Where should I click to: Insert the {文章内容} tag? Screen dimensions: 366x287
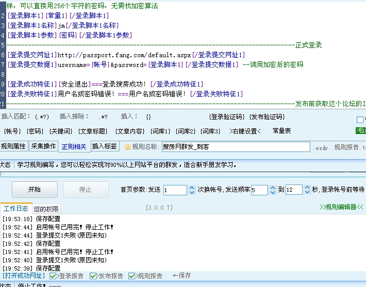[130, 131]
